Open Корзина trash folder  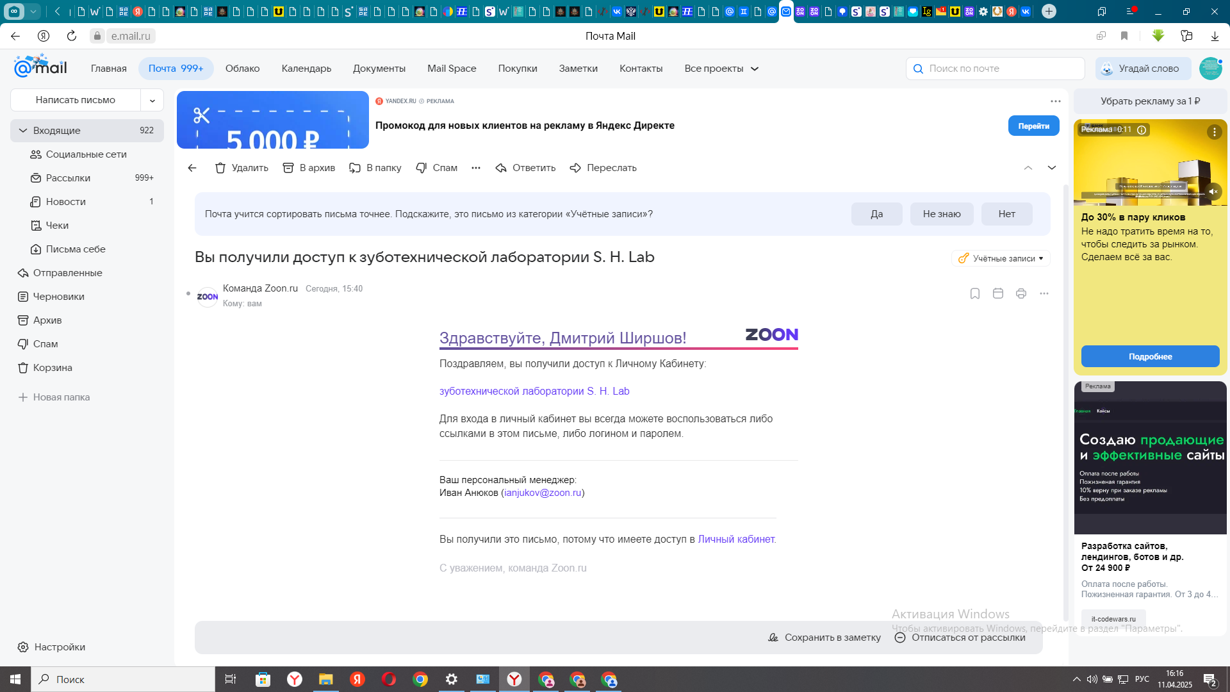pyautogui.click(x=53, y=368)
